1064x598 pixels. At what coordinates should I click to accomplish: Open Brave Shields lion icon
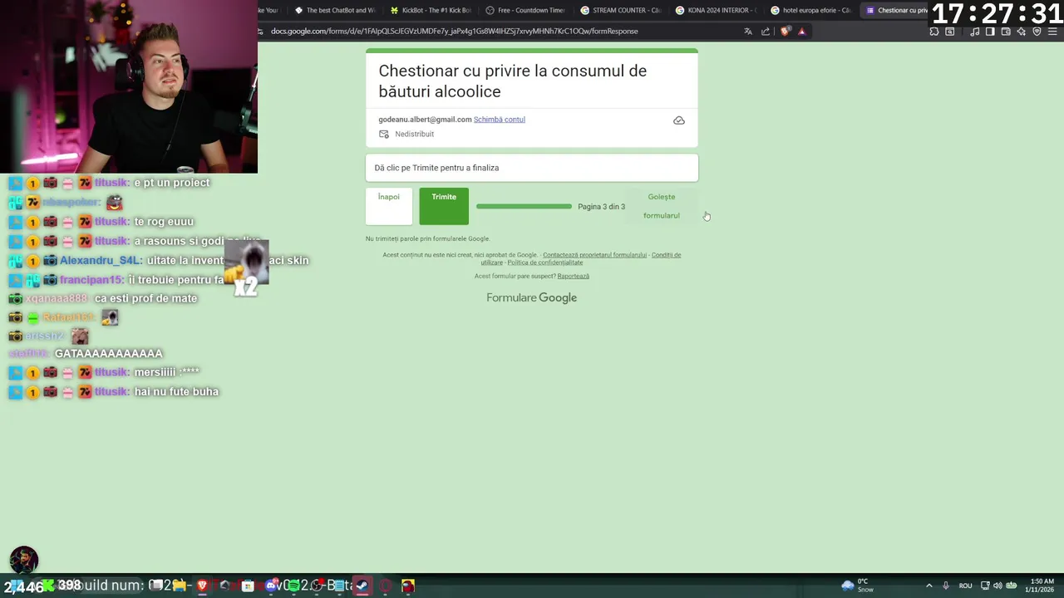coord(786,32)
